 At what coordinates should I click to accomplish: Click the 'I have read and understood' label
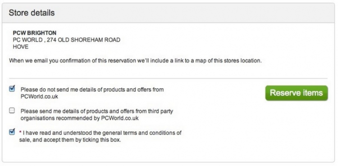point(100,136)
